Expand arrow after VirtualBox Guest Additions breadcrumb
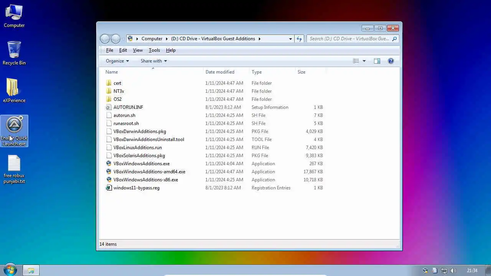This screenshot has height=276, width=491. coord(259,39)
